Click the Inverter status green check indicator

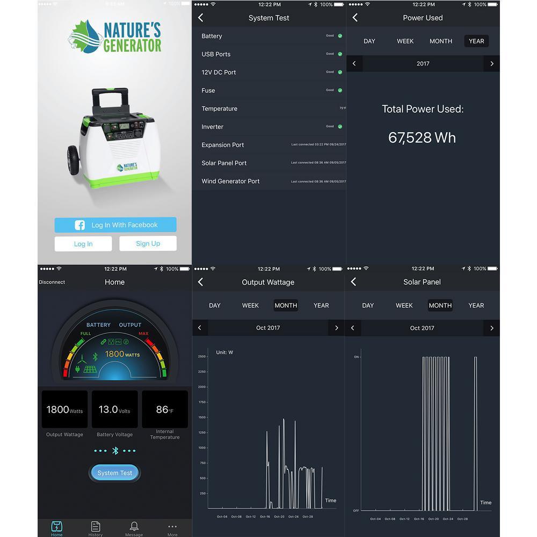[x=340, y=127]
